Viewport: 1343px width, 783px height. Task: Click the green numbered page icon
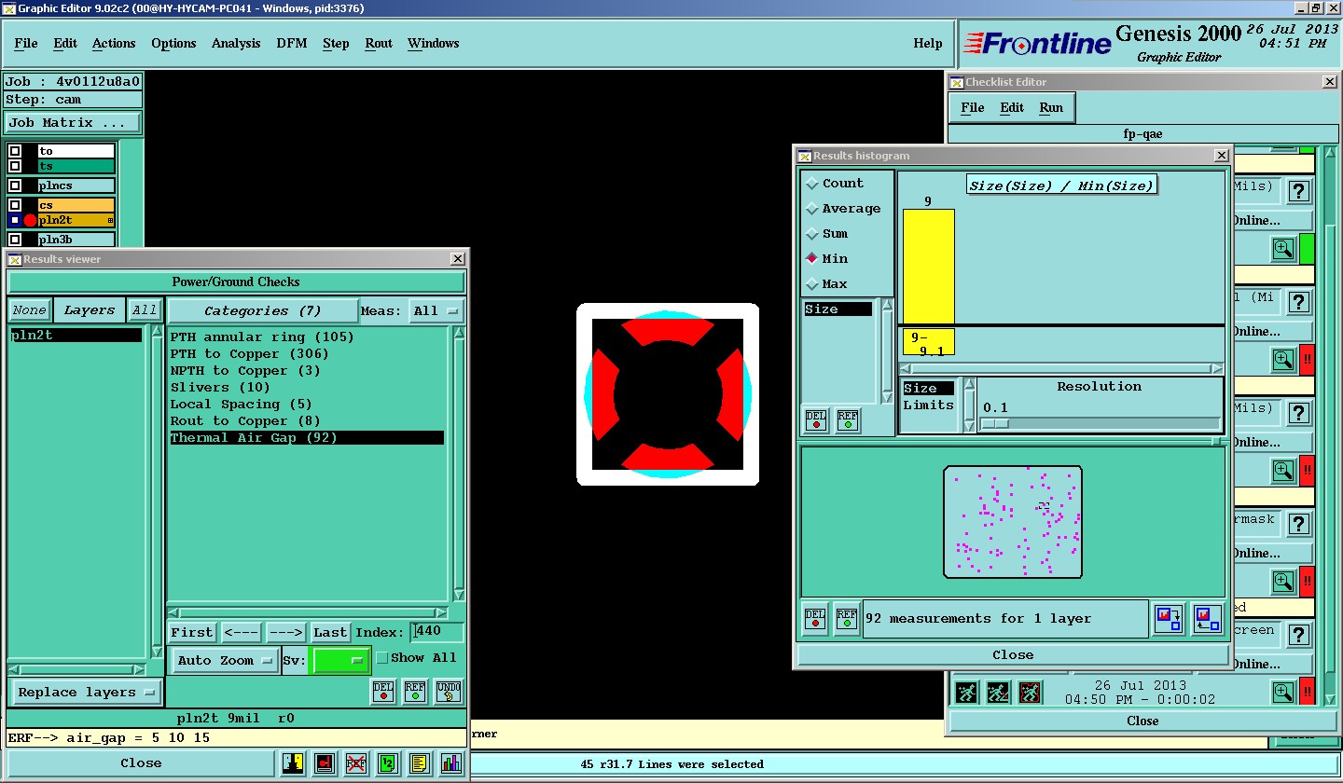tap(388, 763)
